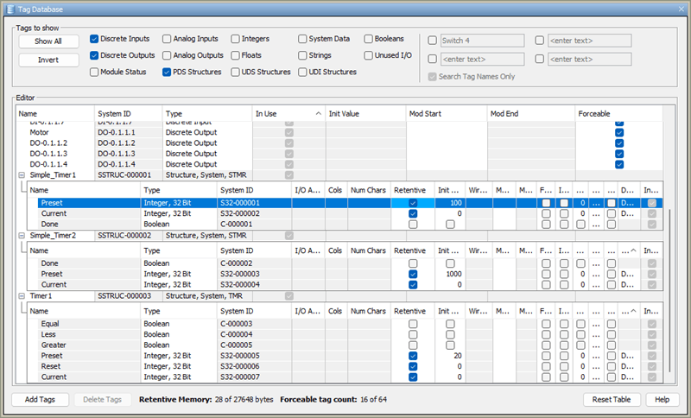Click the Init value 1000 cell

click(x=450, y=274)
